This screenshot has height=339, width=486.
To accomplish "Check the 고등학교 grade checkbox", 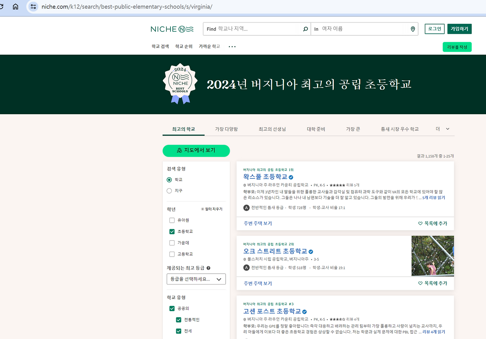I will pyautogui.click(x=172, y=254).
